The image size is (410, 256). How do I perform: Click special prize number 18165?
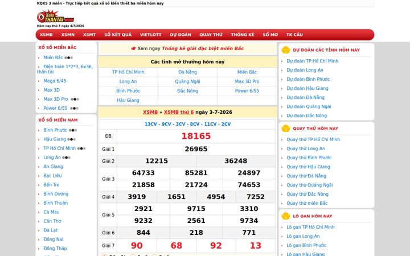tap(196, 136)
